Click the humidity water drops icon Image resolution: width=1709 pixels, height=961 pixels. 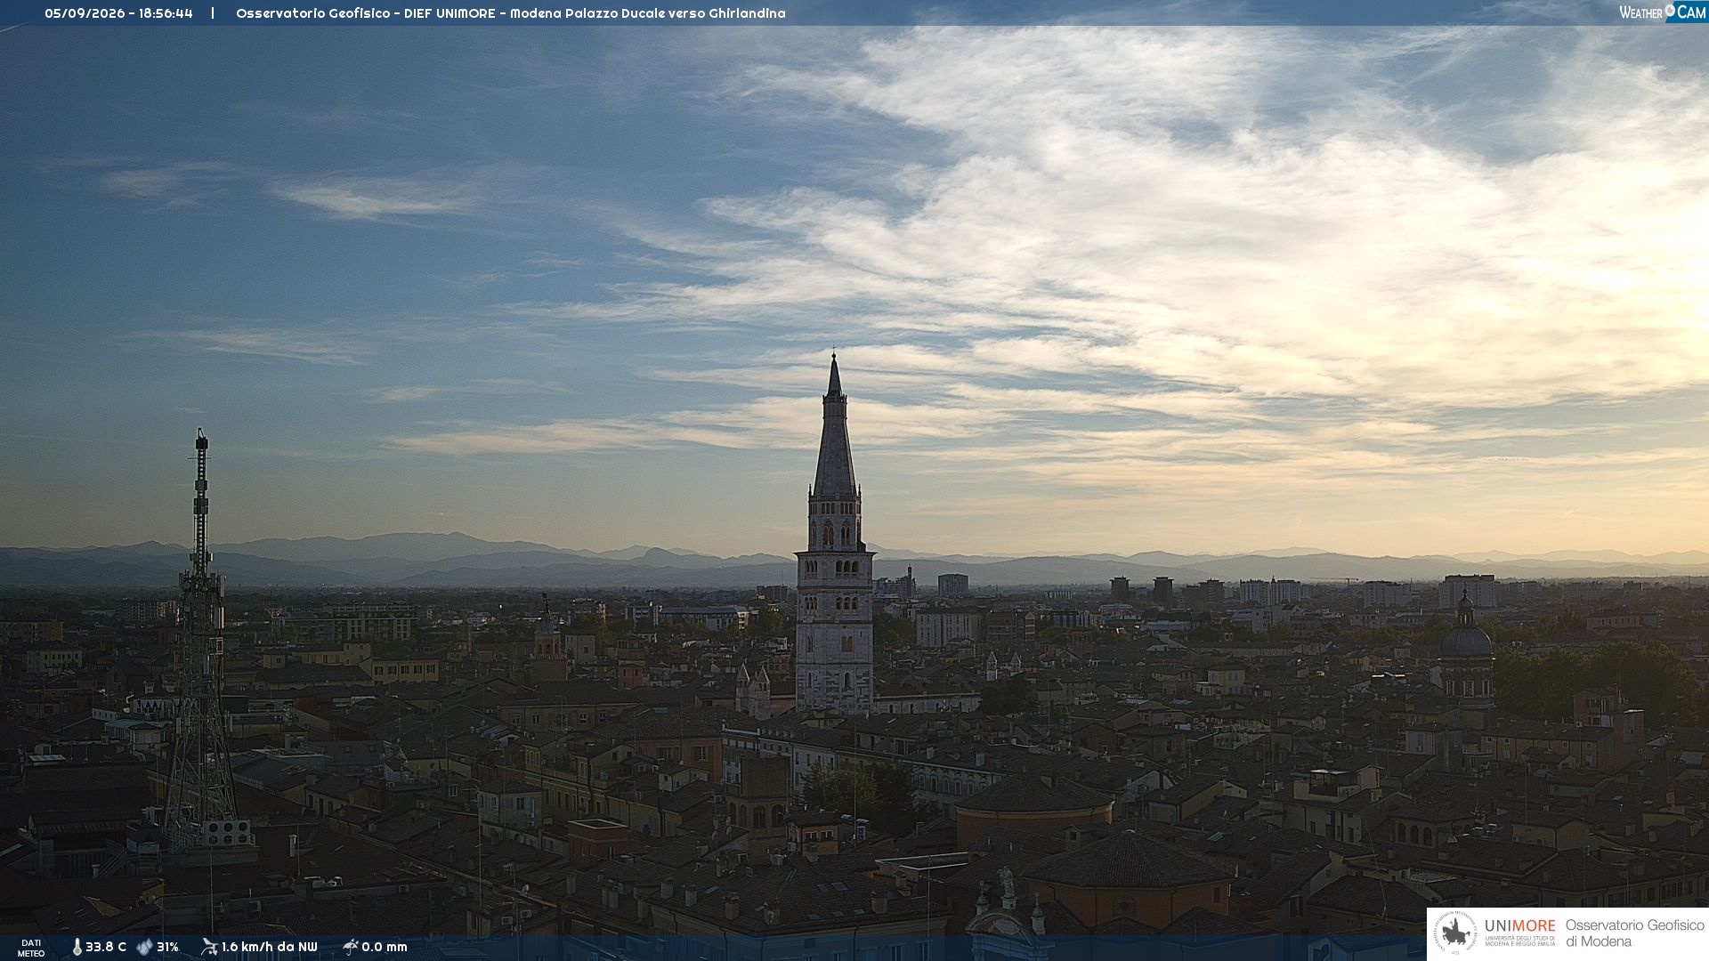144,947
